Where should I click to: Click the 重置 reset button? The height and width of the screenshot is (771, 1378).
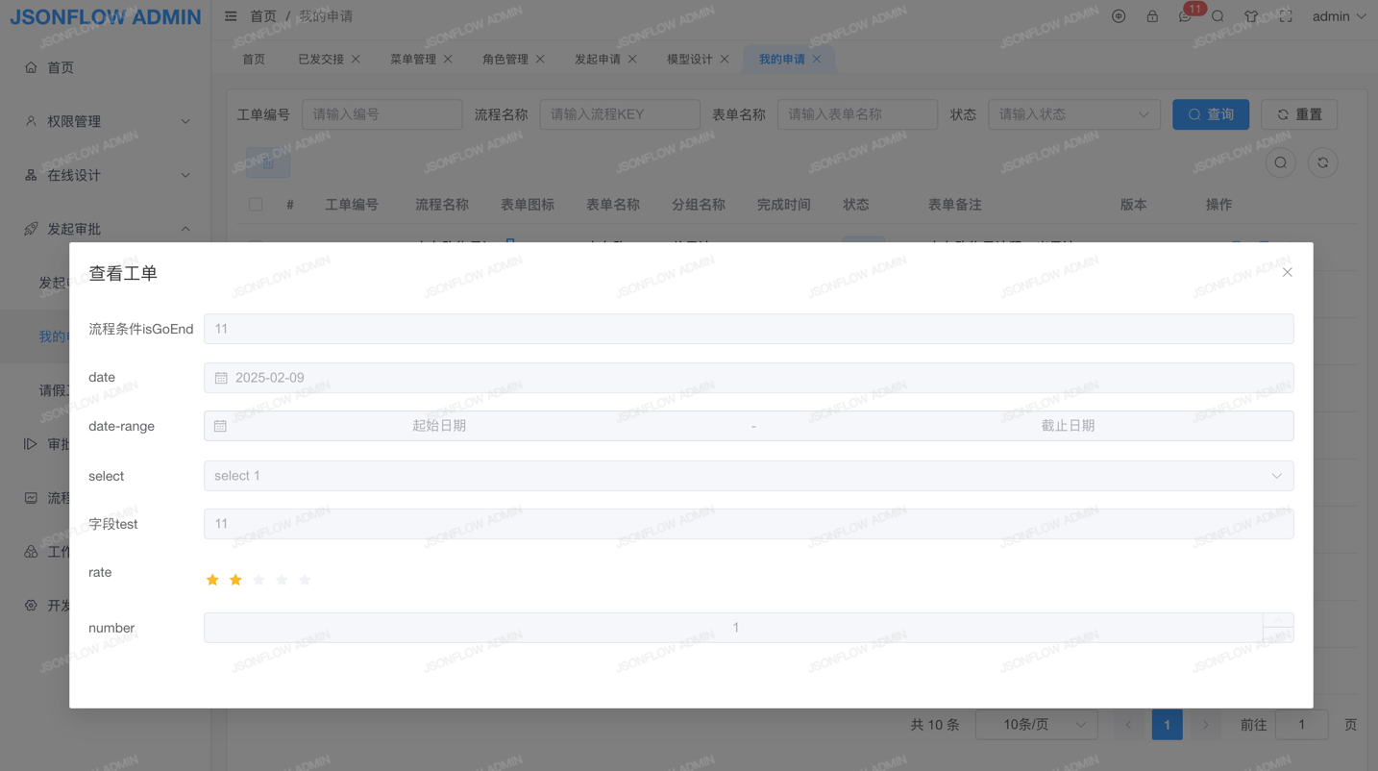point(1298,114)
